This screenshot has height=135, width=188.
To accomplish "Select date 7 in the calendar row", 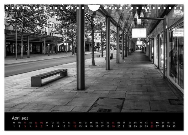I will [47, 126].
